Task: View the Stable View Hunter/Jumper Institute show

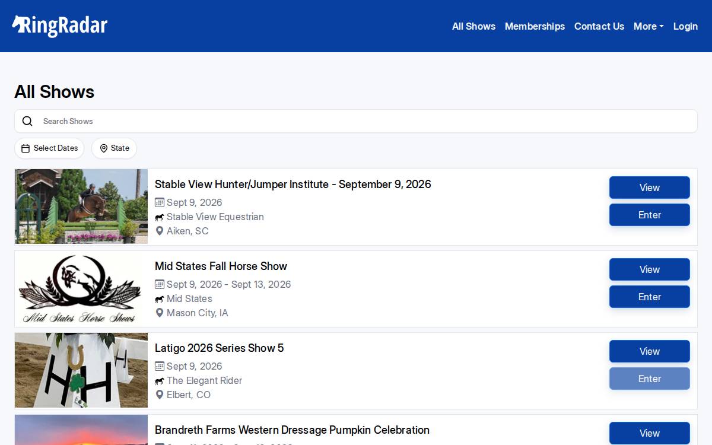Action: click(x=650, y=187)
